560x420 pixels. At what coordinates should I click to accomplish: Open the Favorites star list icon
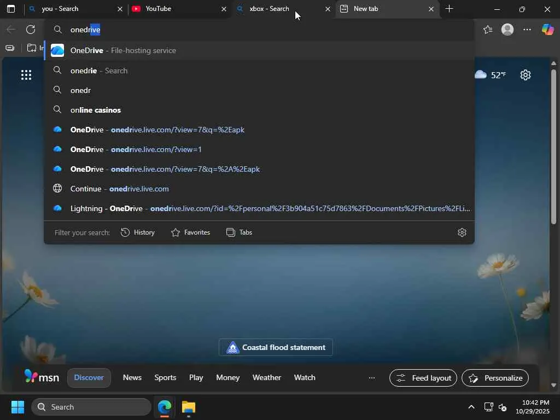(x=488, y=30)
